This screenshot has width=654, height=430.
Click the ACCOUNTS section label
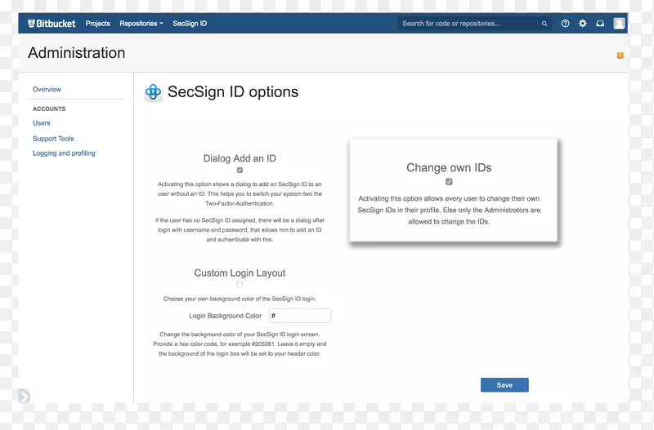(x=49, y=109)
